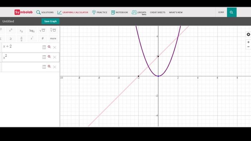Insert the fraction template key
The height and width of the screenshot is (141, 251).
click(x=21, y=39)
